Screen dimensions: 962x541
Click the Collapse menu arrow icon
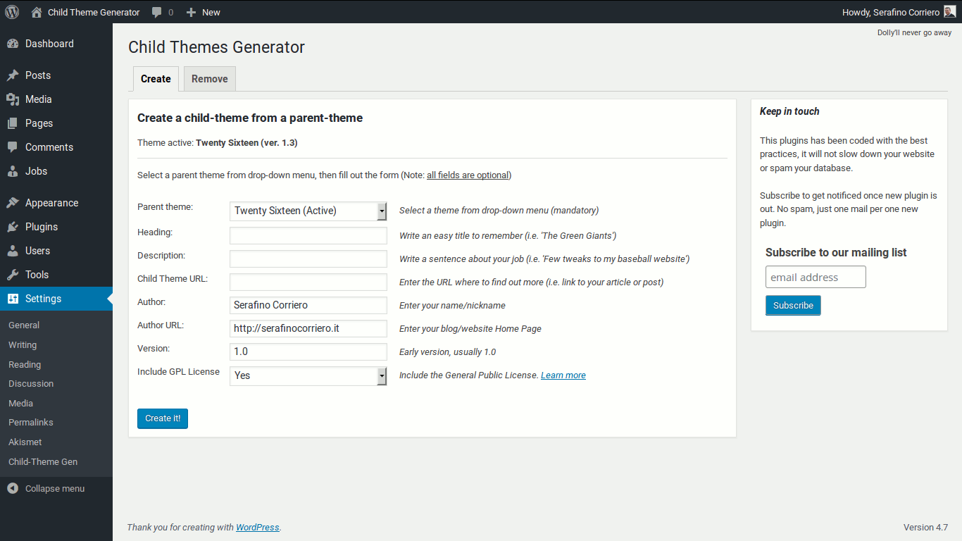(13, 489)
